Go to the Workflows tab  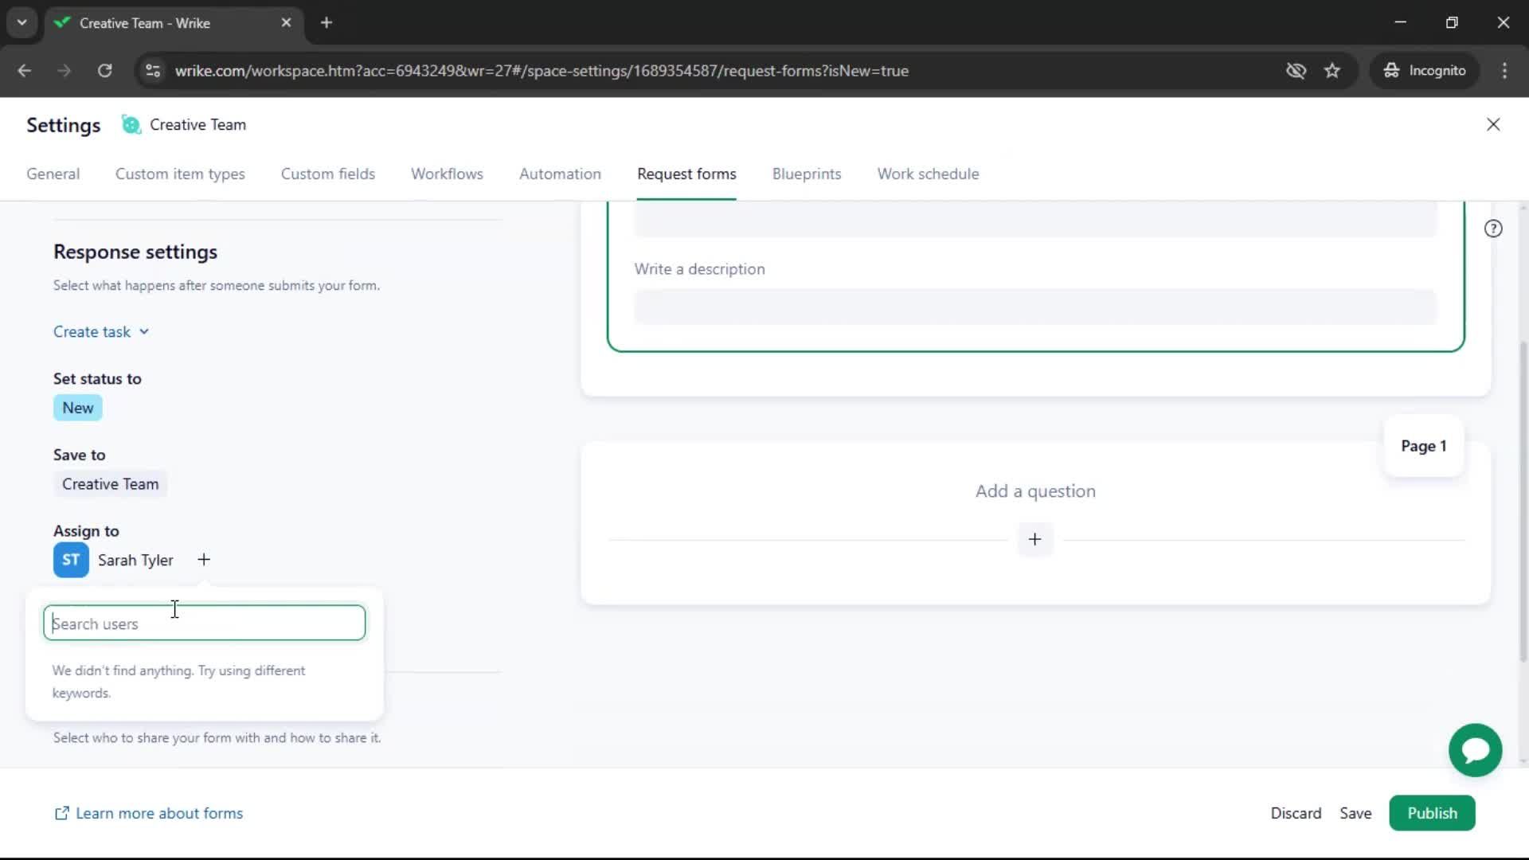[x=447, y=174]
